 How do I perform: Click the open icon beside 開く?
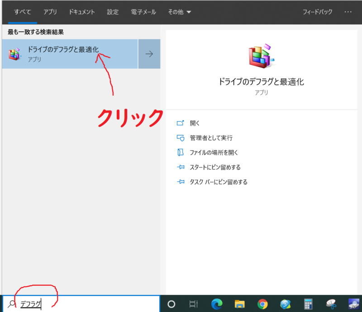pos(180,123)
